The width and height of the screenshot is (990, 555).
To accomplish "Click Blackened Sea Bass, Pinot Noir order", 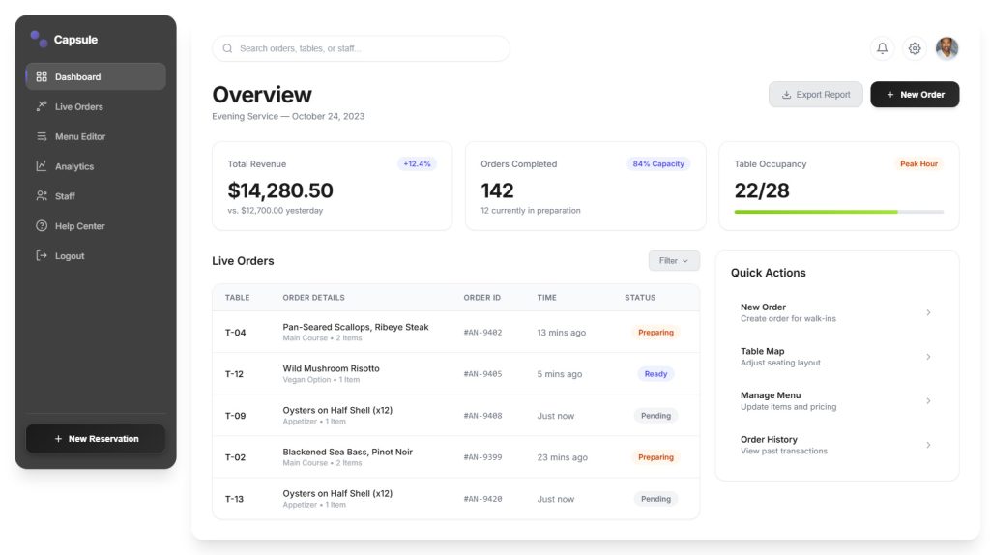I will point(348,453).
